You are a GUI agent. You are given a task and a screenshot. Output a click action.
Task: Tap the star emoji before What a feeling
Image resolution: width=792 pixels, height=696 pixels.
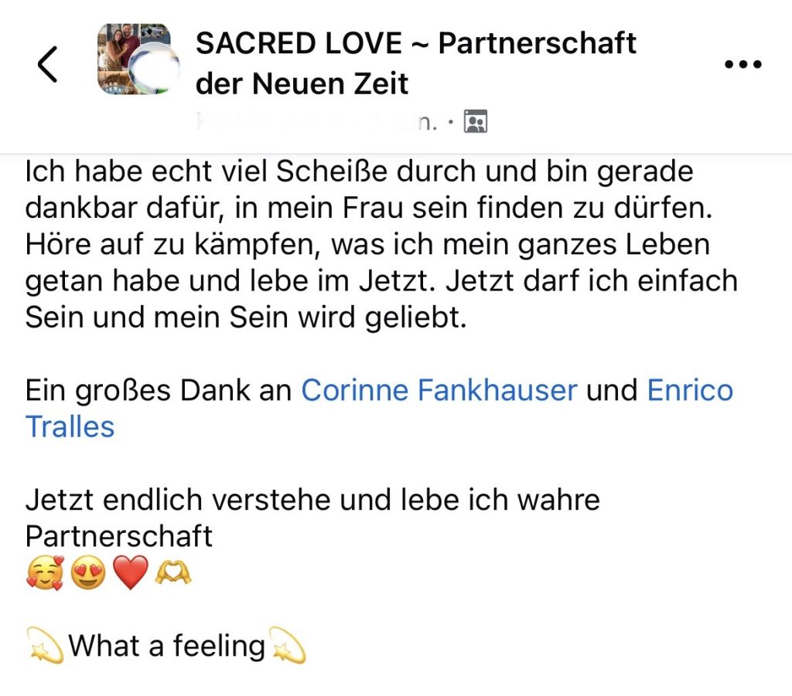[x=45, y=645]
